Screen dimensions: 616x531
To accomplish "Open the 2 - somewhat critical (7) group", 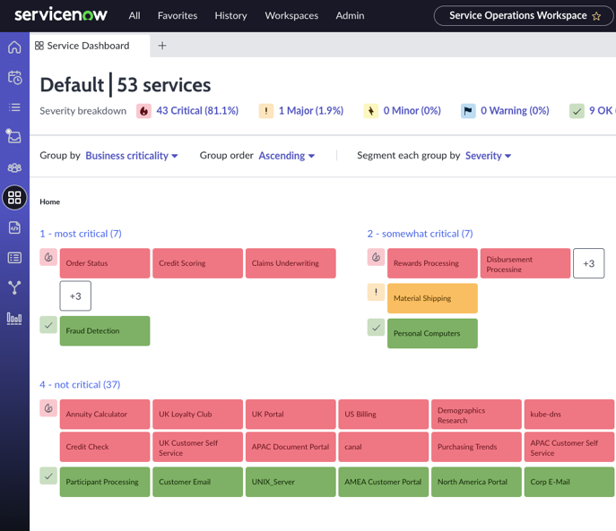I will pos(420,234).
